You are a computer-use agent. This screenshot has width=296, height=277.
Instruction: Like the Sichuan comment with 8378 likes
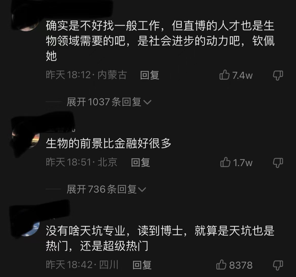221,265
